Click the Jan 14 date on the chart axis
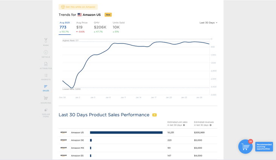This screenshot has width=276, height=160. pos(138,97)
